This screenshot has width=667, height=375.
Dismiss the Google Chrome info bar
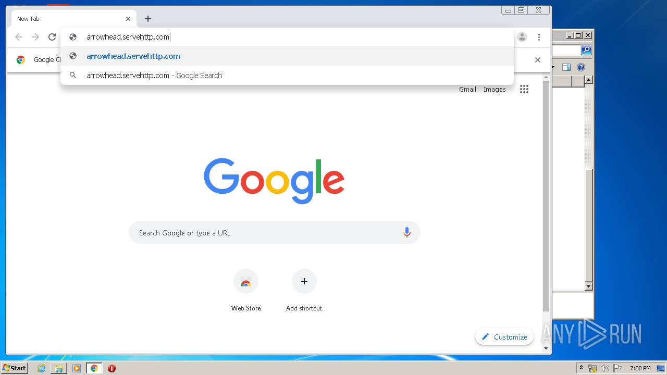(538, 60)
